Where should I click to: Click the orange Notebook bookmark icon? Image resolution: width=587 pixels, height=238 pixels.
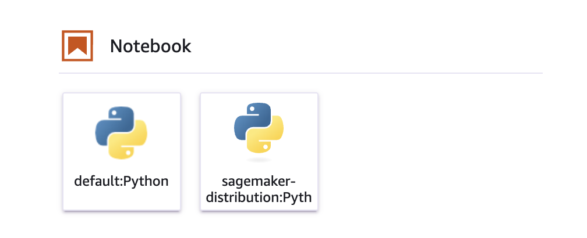pyautogui.click(x=77, y=45)
